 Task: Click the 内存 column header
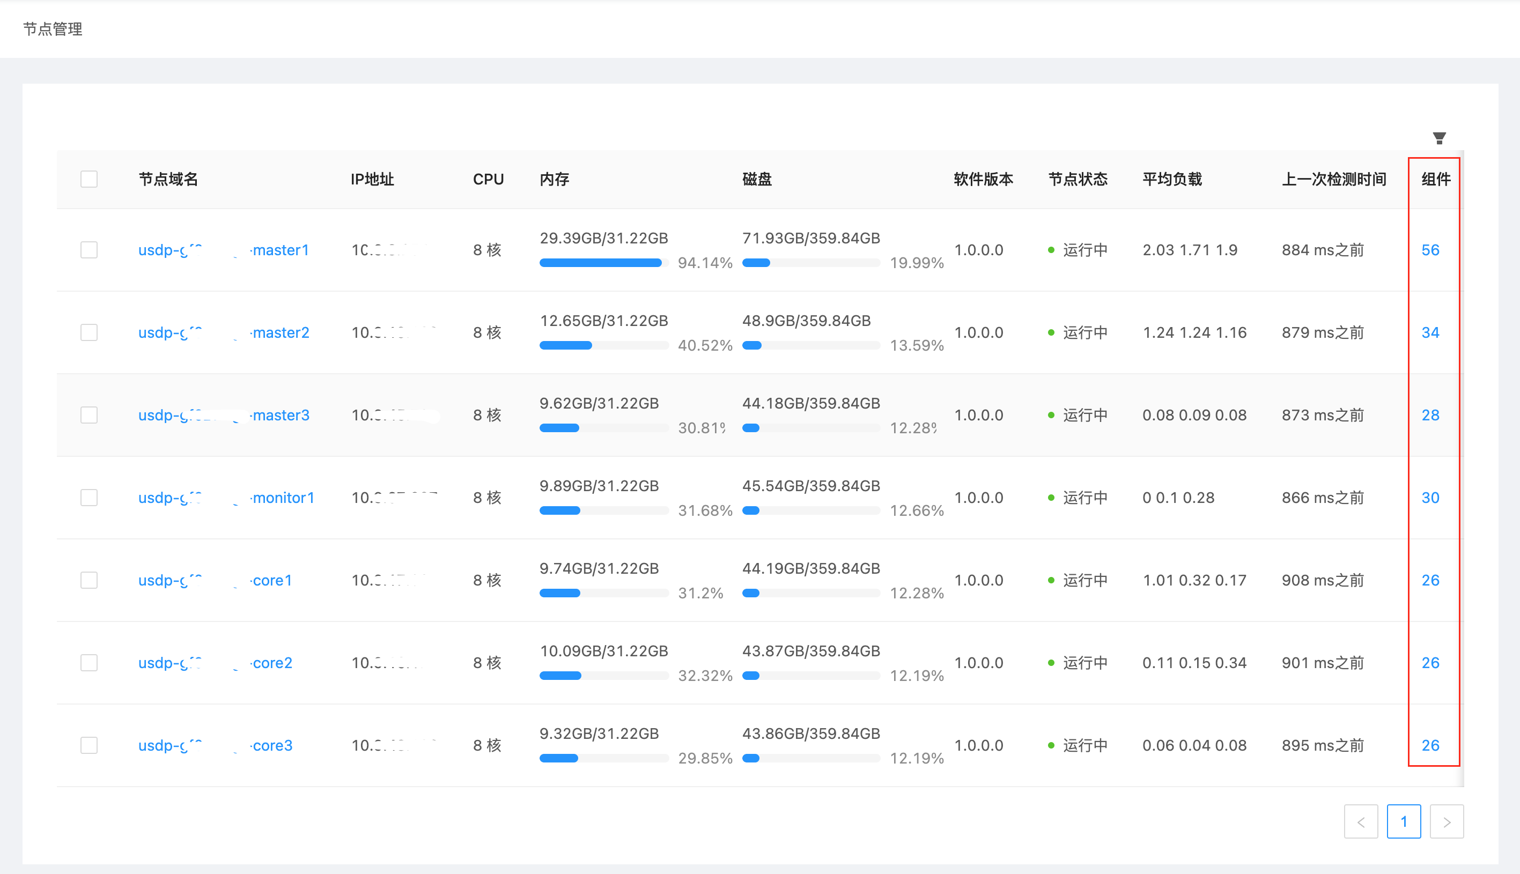(x=554, y=179)
